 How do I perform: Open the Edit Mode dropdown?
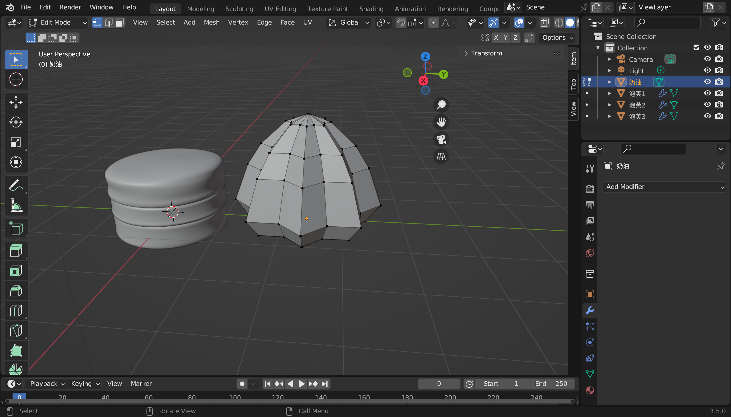coord(57,22)
